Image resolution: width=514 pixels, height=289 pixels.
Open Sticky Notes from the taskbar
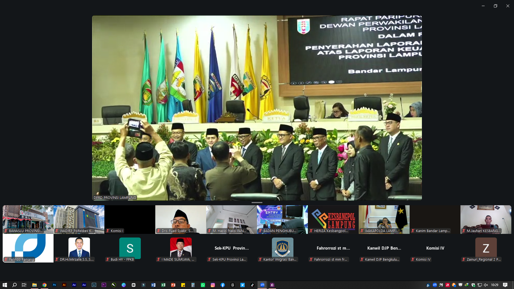183,285
